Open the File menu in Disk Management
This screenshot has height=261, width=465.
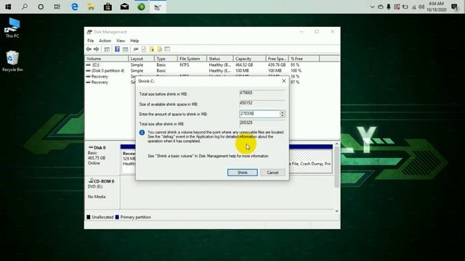pyautogui.click(x=90, y=41)
